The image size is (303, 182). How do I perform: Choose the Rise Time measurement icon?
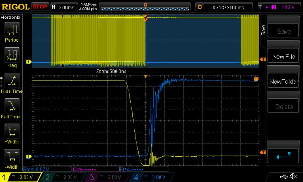12,81
